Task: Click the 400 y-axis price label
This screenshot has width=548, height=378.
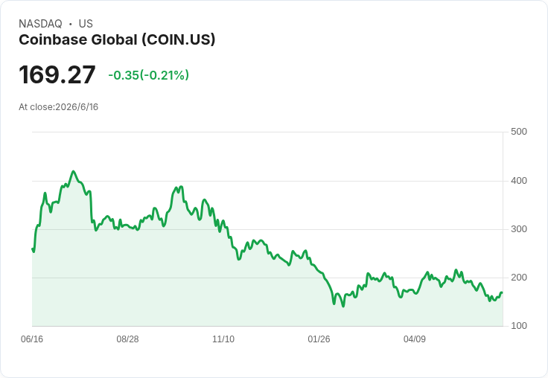Action: pos(519,181)
